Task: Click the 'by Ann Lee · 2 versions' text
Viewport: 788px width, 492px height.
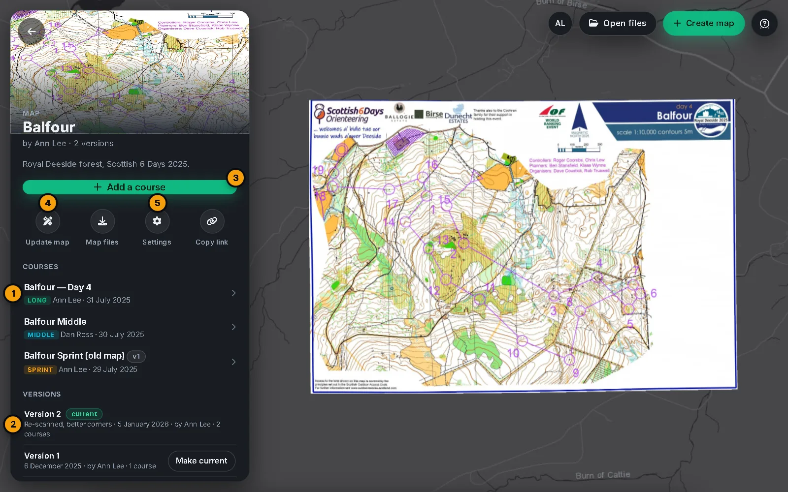Action: (x=68, y=143)
